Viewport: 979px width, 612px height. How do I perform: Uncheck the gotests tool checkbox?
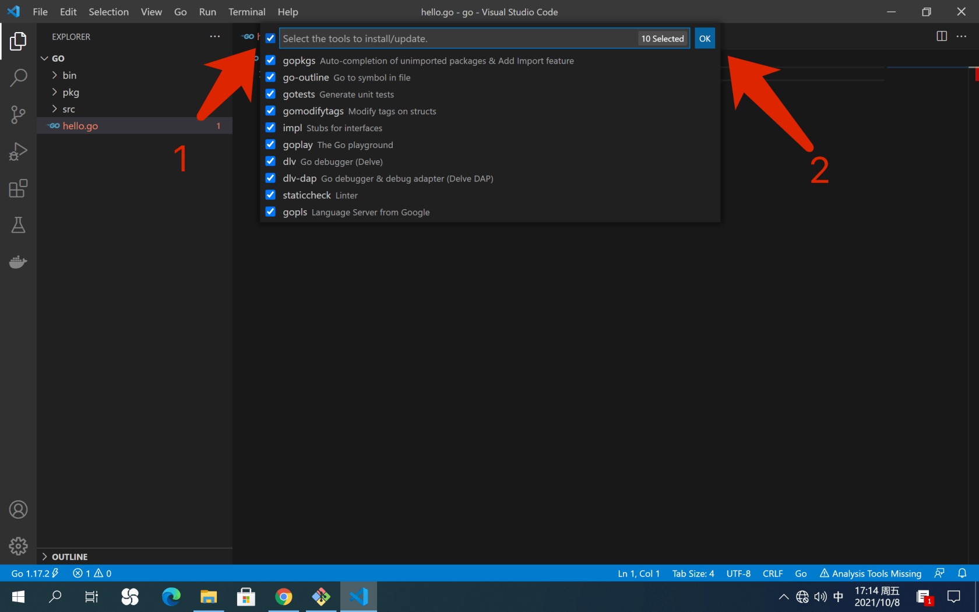[270, 94]
